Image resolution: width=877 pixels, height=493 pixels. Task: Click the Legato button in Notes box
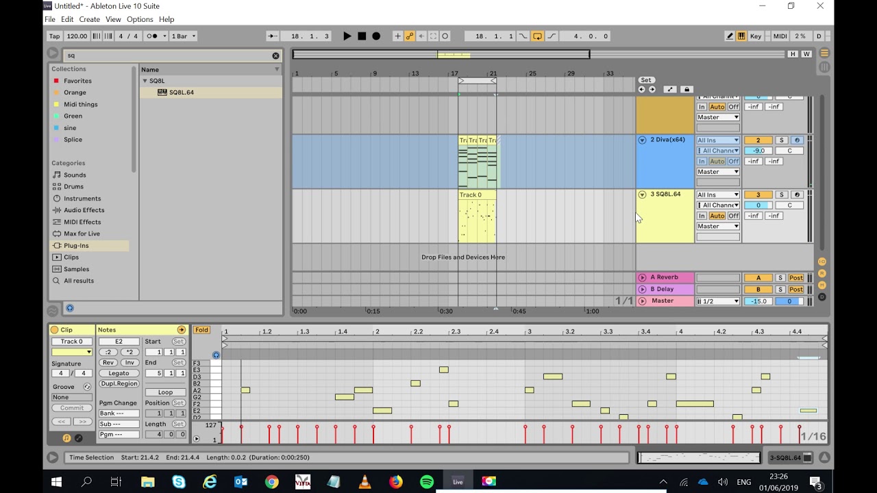pyautogui.click(x=119, y=373)
